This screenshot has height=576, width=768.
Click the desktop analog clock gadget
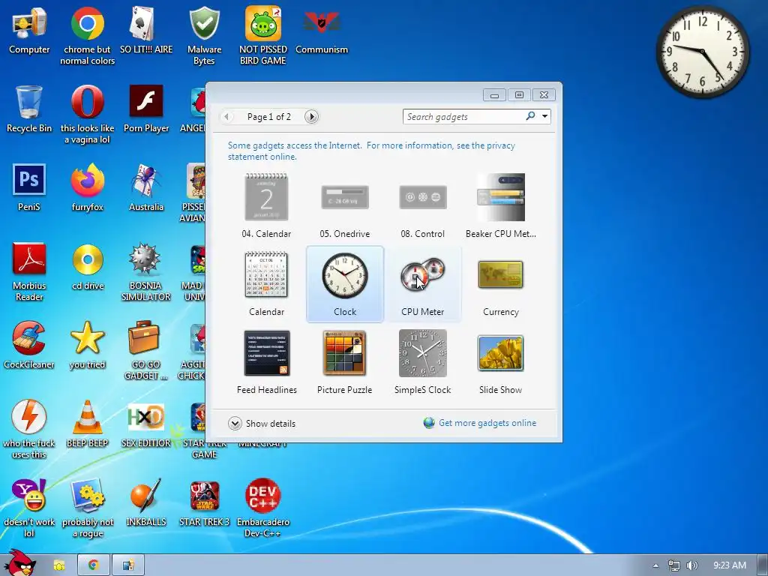point(702,52)
